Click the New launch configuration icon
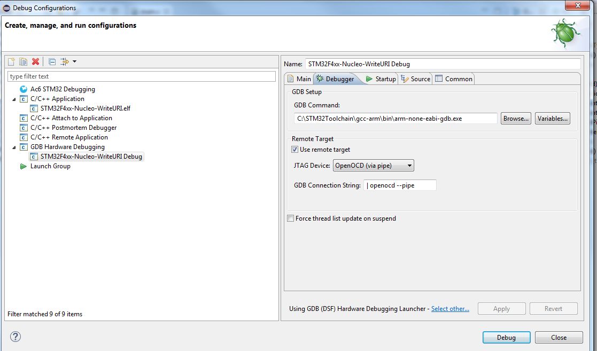The image size is (597, 351). (x=11, y=62)
